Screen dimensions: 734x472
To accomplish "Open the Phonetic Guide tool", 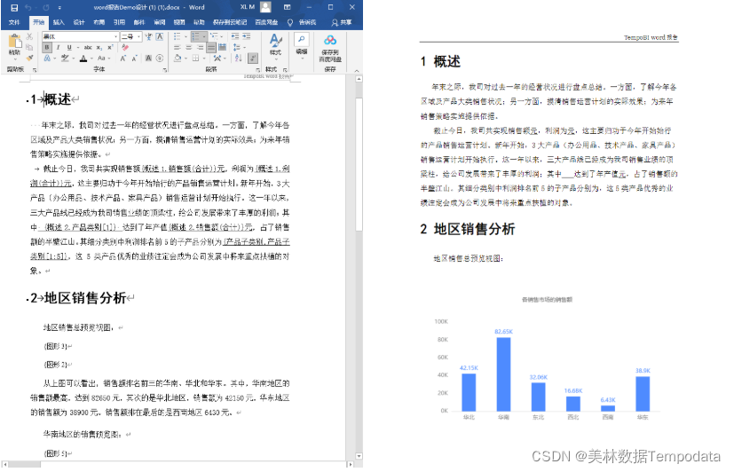I will pos(148,36).
